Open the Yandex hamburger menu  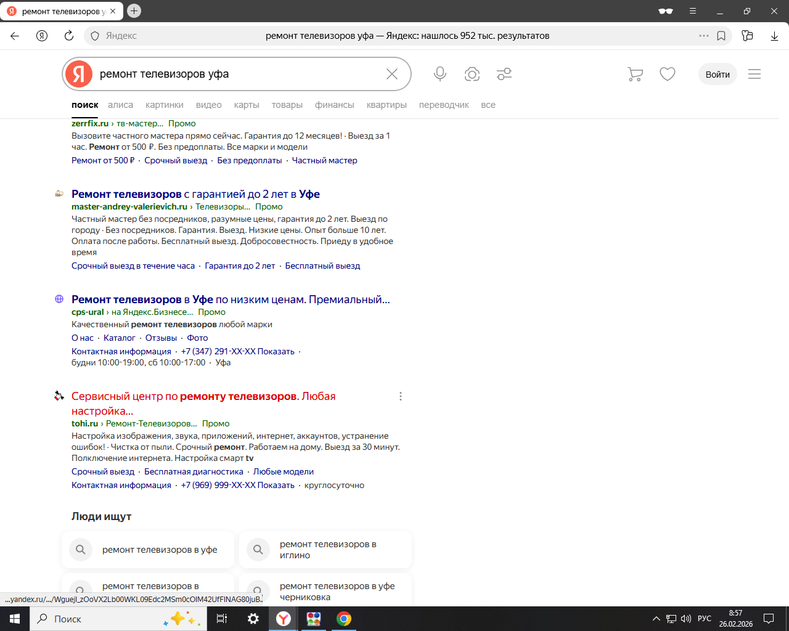click(754, 74)
